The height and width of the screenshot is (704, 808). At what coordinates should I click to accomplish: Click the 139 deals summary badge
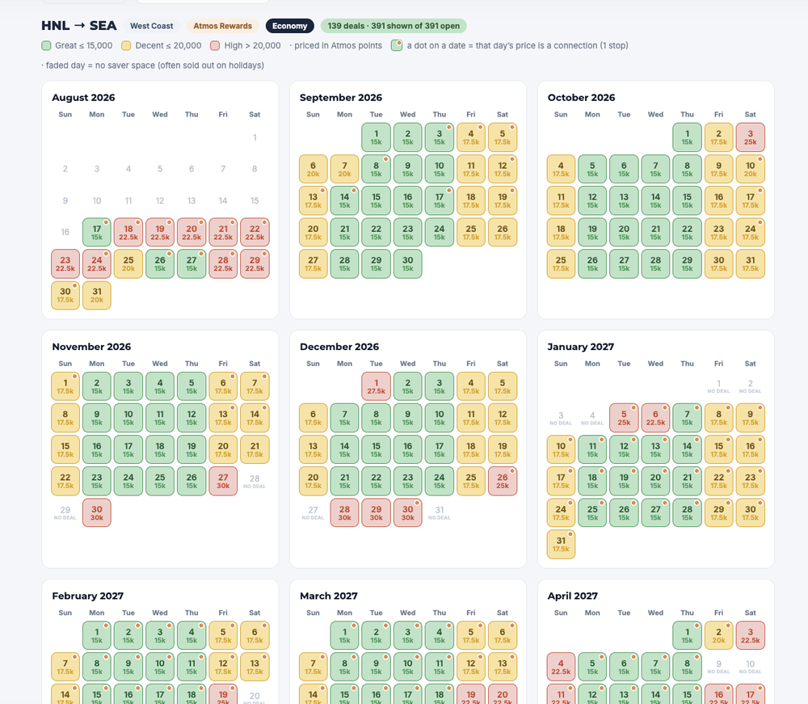(393, 26)
